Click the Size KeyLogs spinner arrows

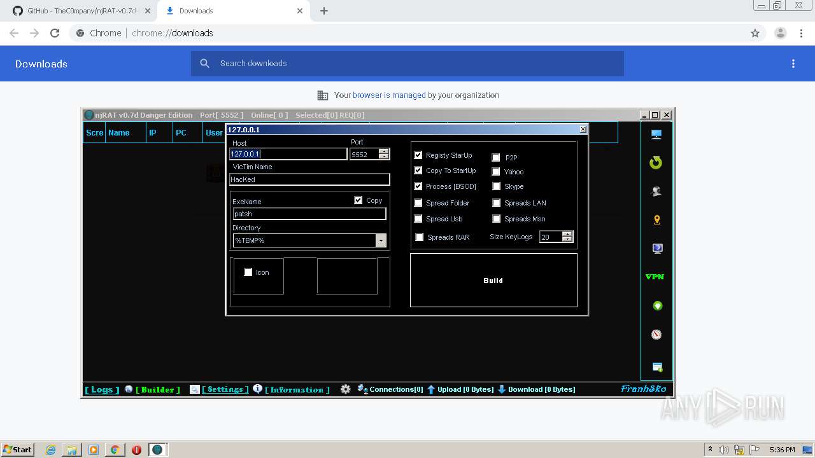click(567, 237)
